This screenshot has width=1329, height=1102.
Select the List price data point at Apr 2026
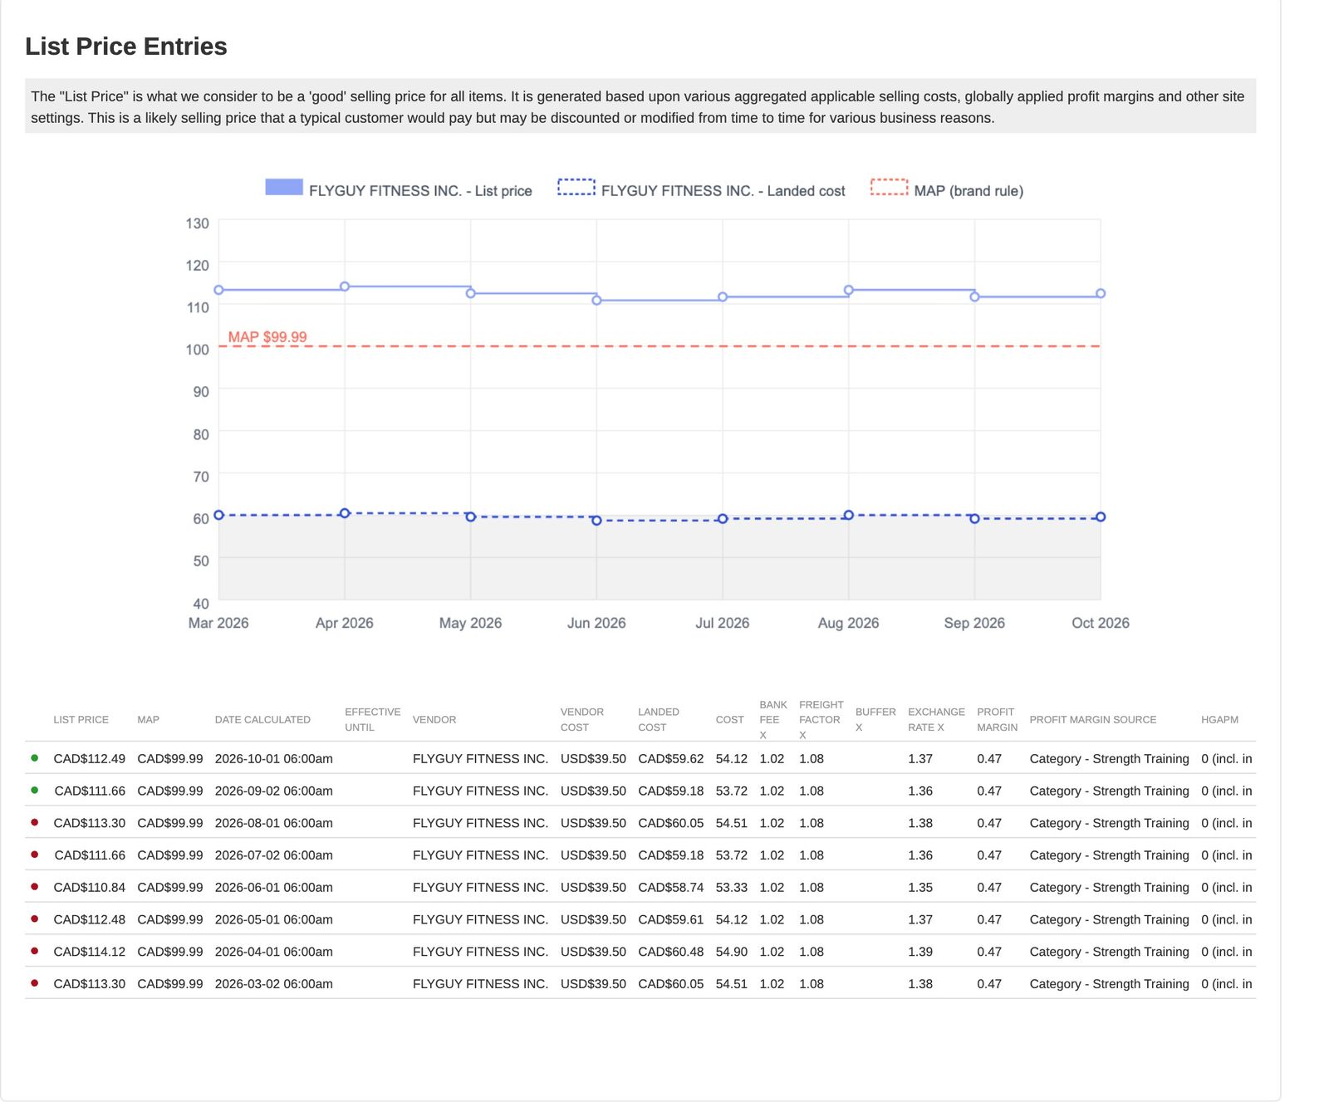(x=345, y=287)
